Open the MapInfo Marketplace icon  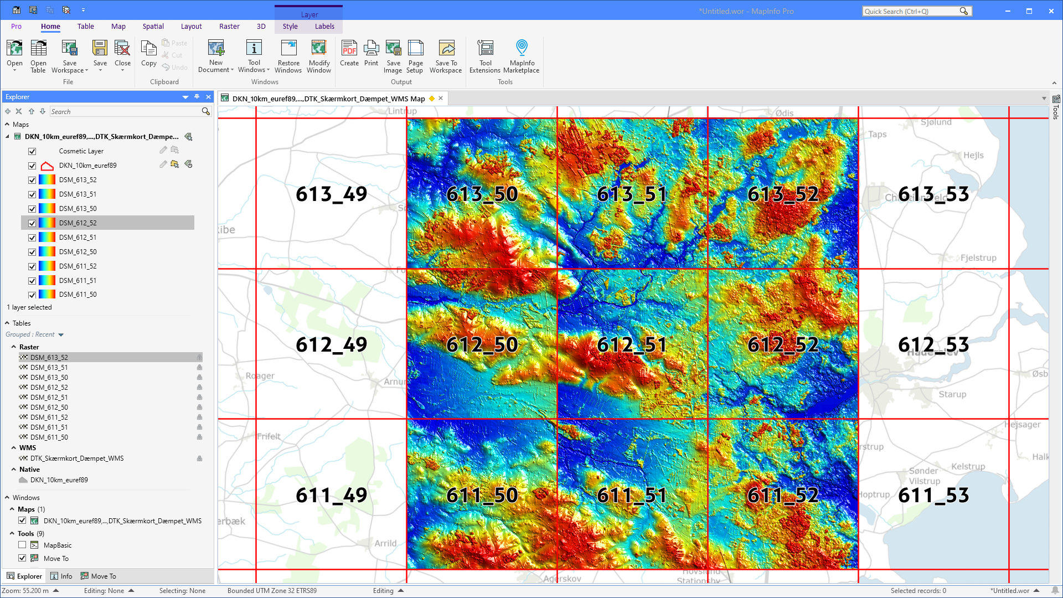tap(522, 48)
